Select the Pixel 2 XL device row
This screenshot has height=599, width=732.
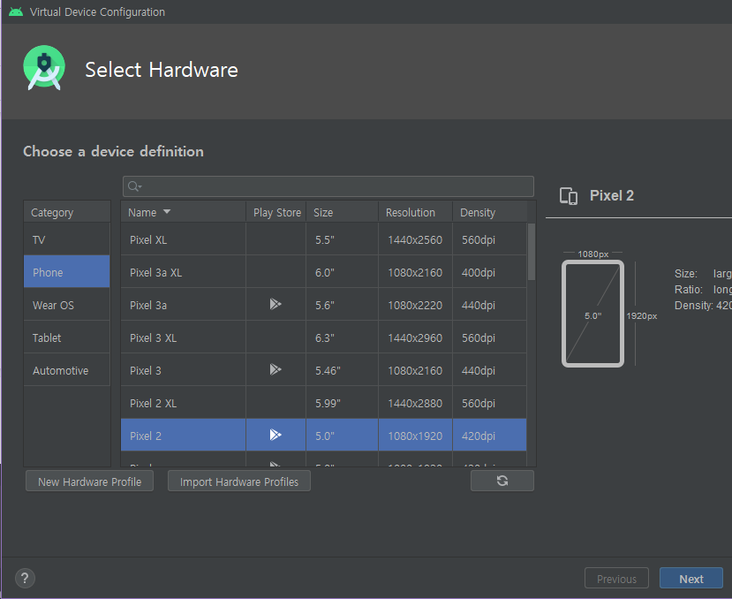[x=323, y=402]
